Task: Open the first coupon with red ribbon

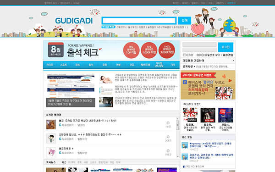Action: [190, 115]
